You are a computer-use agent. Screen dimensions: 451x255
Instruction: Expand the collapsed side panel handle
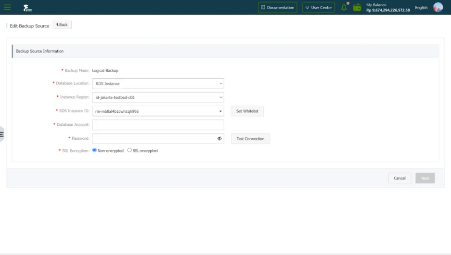(x=2, y=134)
